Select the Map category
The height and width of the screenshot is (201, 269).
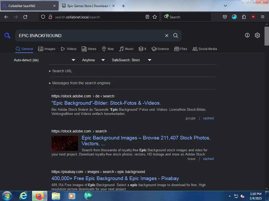108,49
